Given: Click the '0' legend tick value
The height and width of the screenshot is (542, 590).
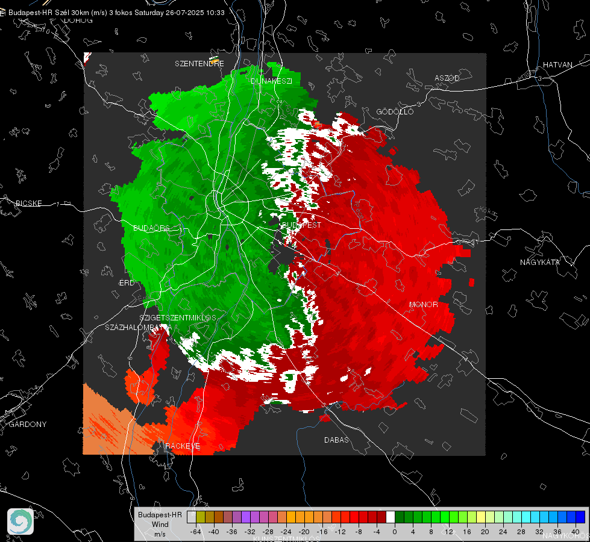Looking at the screenshot, I should point(394,532).
